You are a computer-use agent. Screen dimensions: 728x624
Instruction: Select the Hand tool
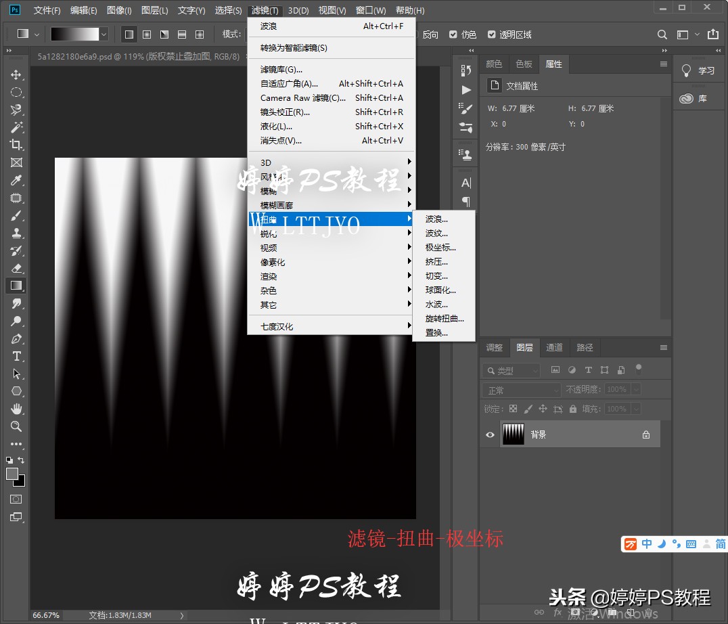point(16,409)
